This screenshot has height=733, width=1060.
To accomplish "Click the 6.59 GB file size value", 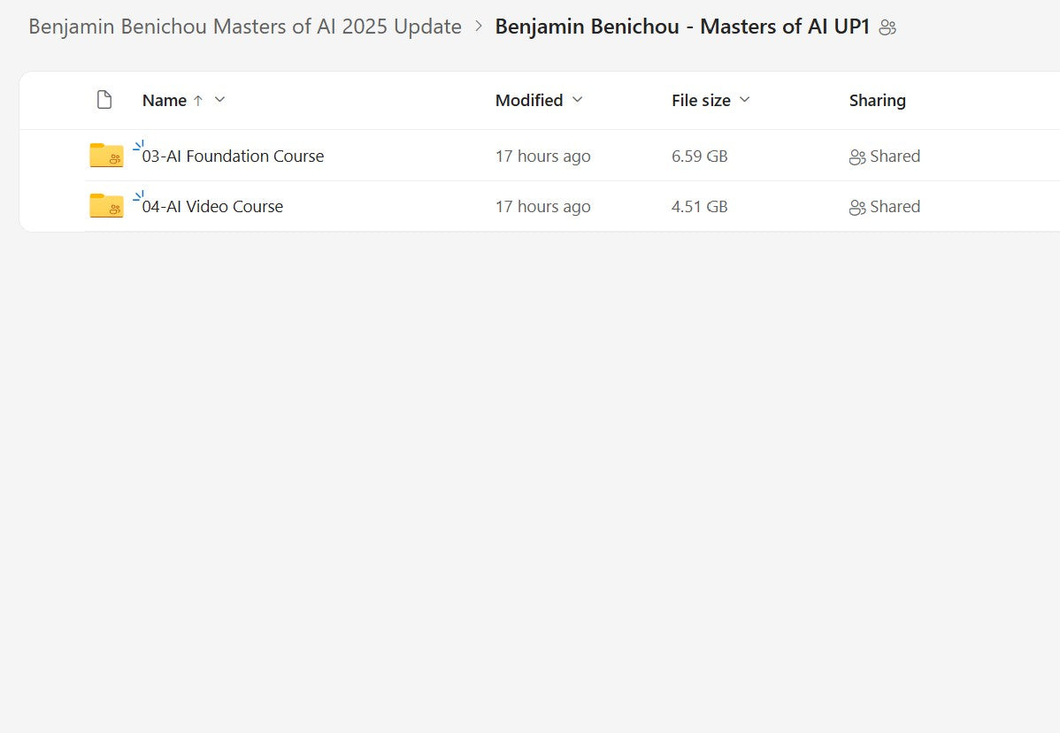I will coord(699,156).
